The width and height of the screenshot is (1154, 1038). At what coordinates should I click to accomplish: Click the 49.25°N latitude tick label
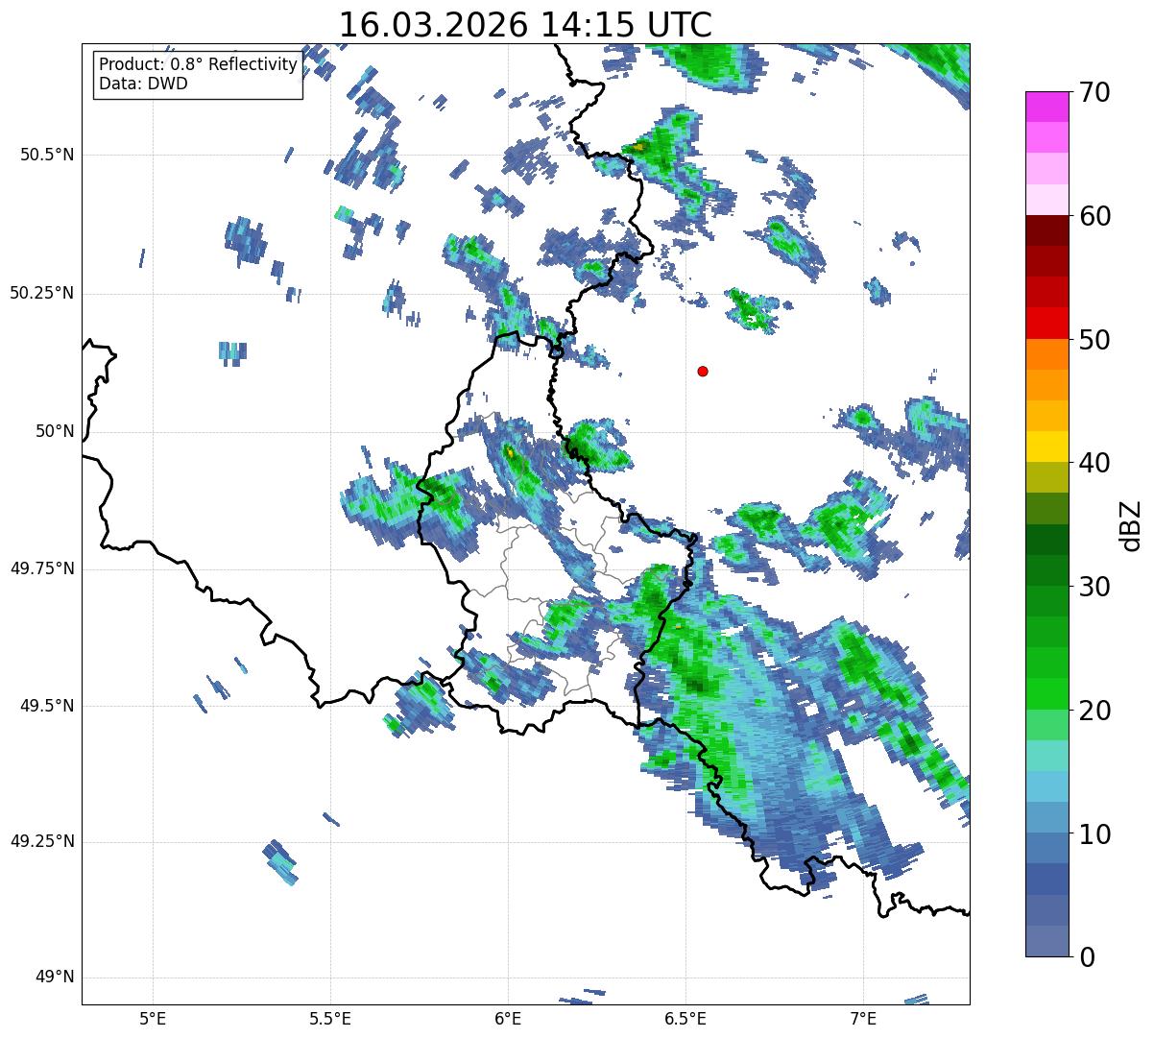pos(42,841)
